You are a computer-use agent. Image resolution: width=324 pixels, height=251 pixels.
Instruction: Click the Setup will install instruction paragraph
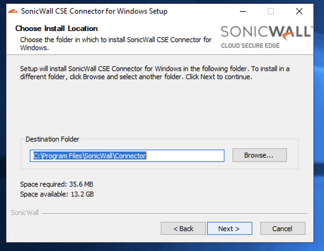(x=155, y=73)
